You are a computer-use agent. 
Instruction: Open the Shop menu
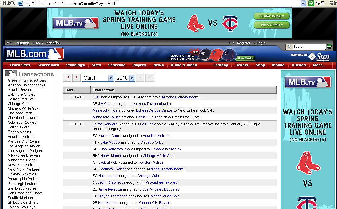tap(260, 65)
